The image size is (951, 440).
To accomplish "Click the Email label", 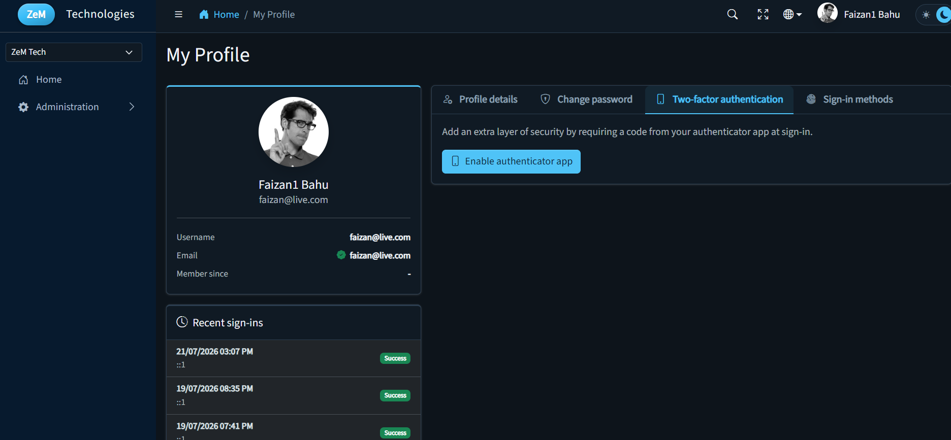I will 187,255.
